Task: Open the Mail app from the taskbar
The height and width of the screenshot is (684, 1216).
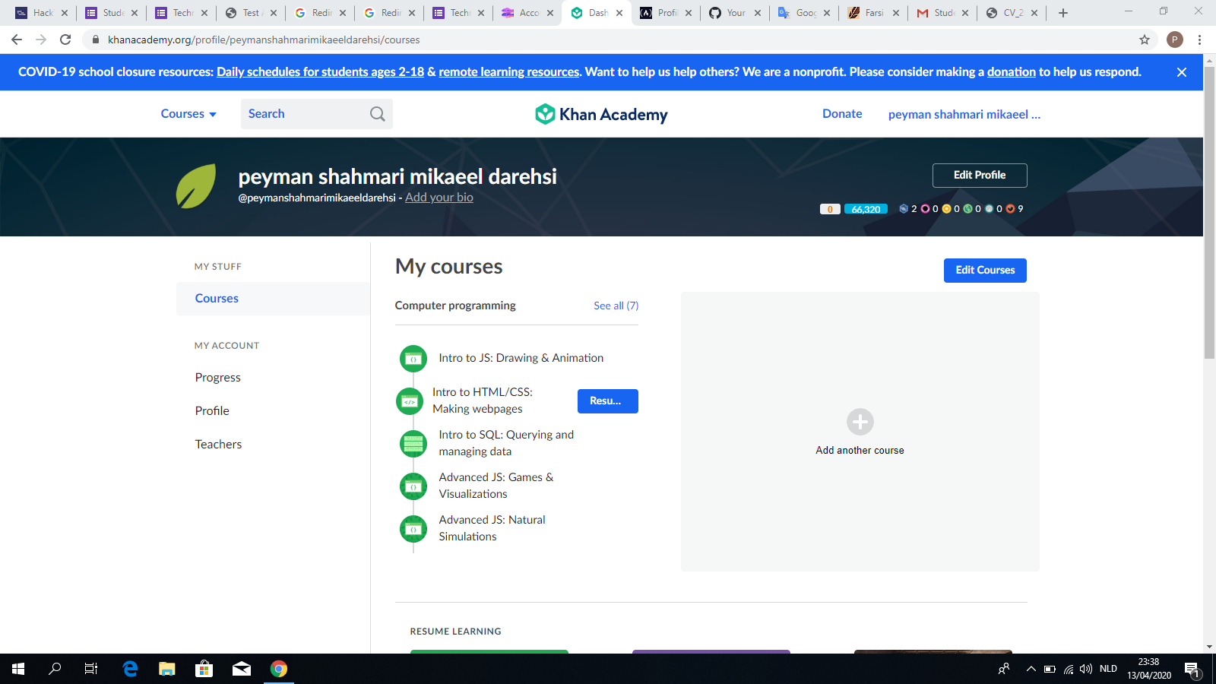Action: point(242,669)
